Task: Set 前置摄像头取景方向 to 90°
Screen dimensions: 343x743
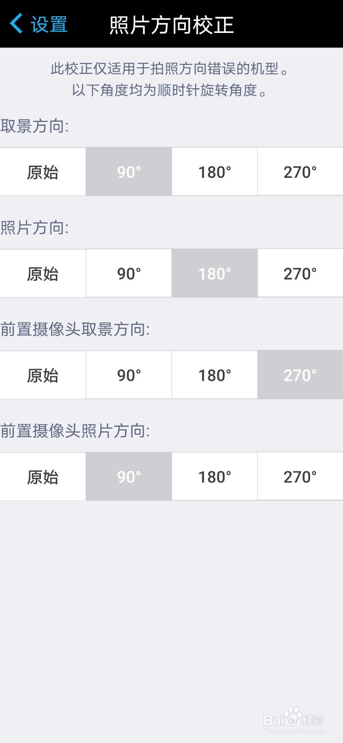Action: (129, 375)
